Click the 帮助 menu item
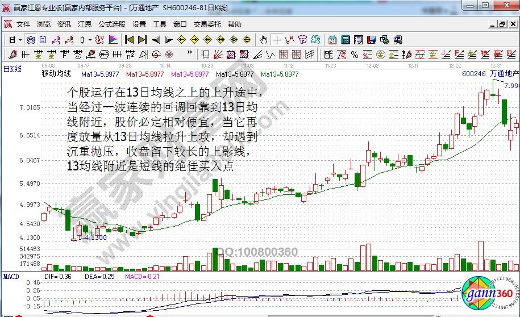 point(234,24)
